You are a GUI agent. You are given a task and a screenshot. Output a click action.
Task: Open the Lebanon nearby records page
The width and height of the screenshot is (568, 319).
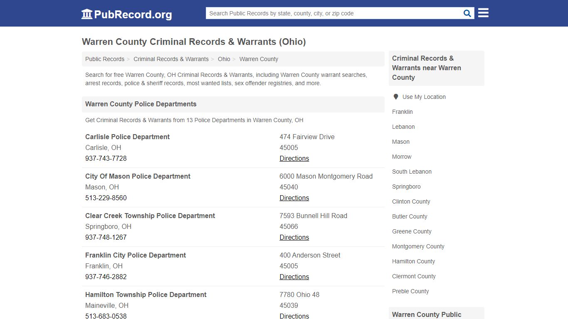pos(403,127)
